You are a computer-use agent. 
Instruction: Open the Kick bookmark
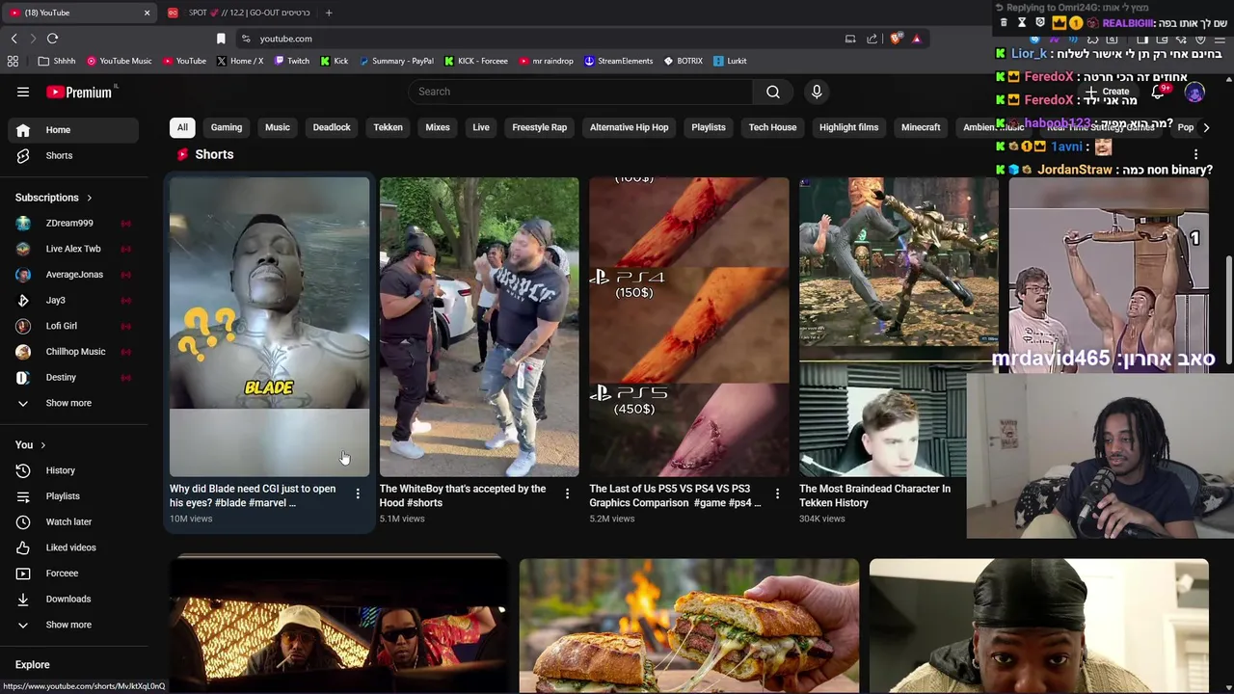[334, 61]
